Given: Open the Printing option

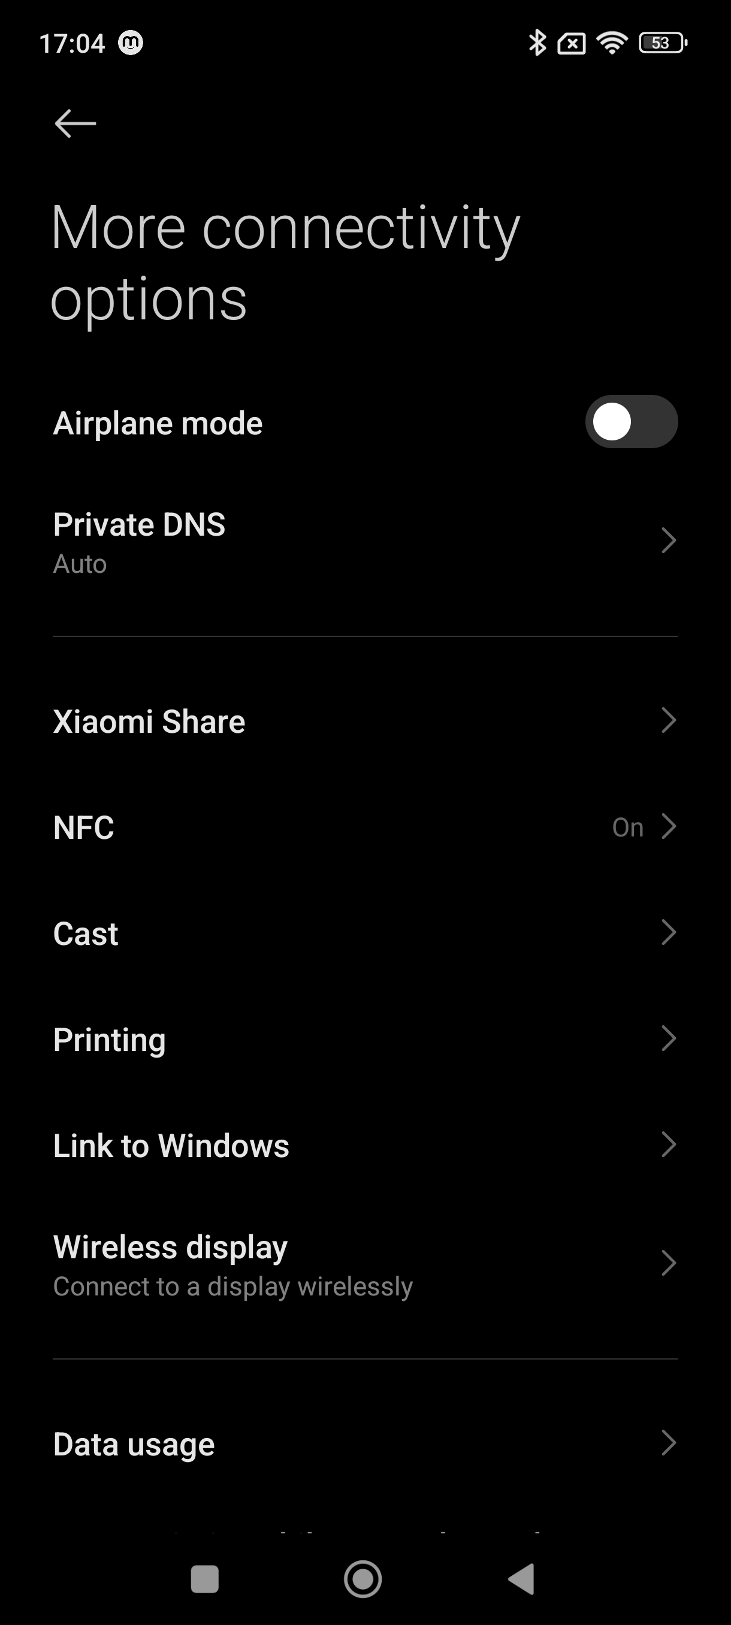Looking at the screenshot, I should click(110, 1040).
